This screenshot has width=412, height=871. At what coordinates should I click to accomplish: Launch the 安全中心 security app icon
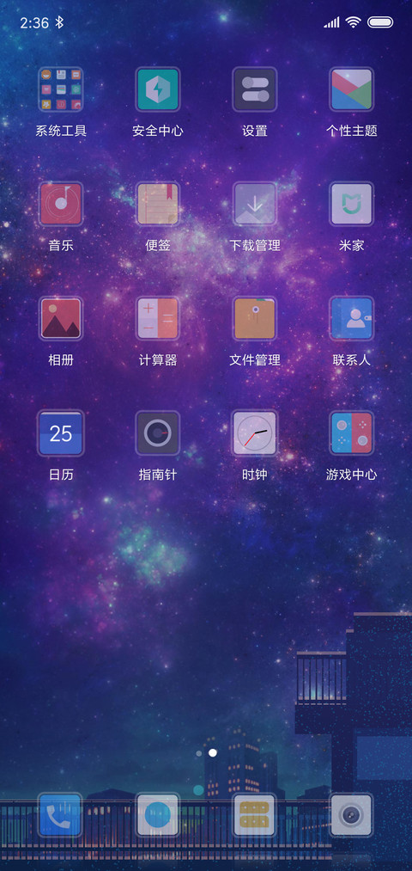click(158, 89)
